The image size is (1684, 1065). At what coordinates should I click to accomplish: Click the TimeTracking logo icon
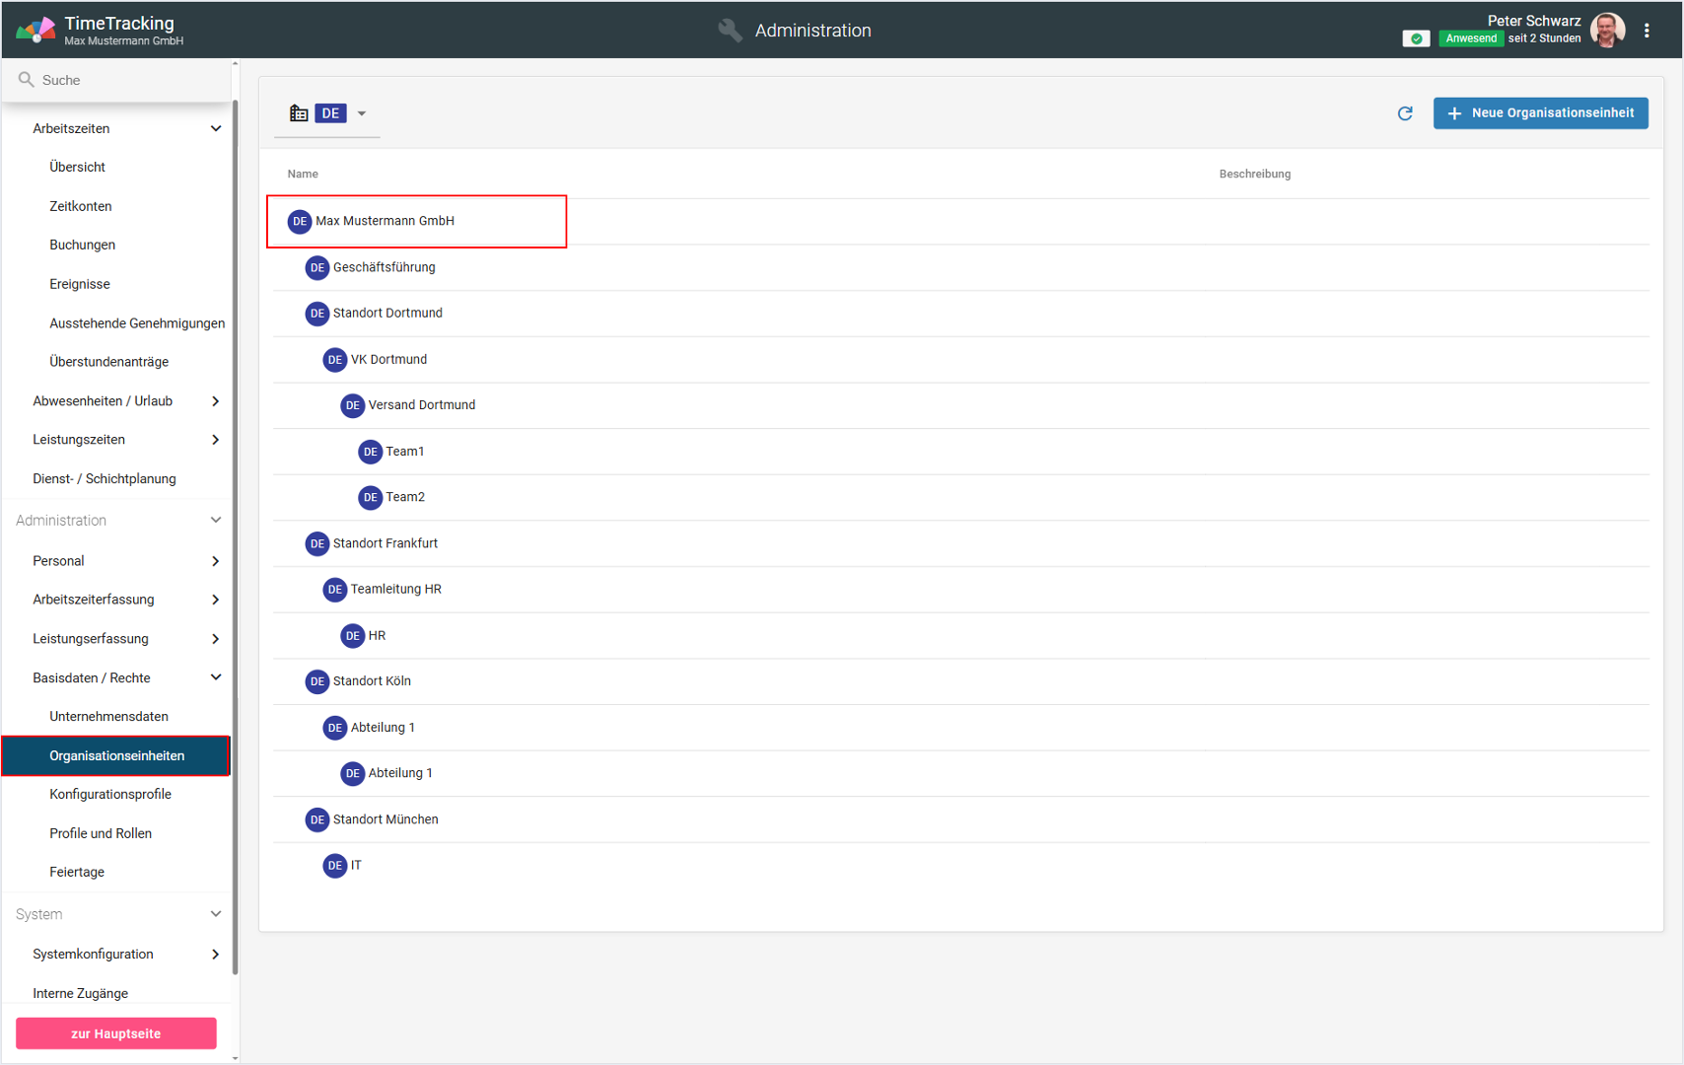(35, 31)
